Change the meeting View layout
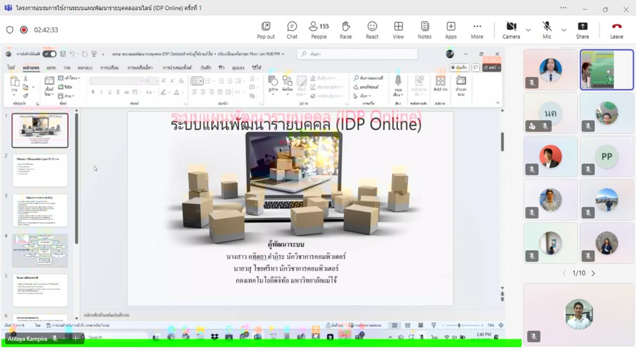 coord(398,30)
